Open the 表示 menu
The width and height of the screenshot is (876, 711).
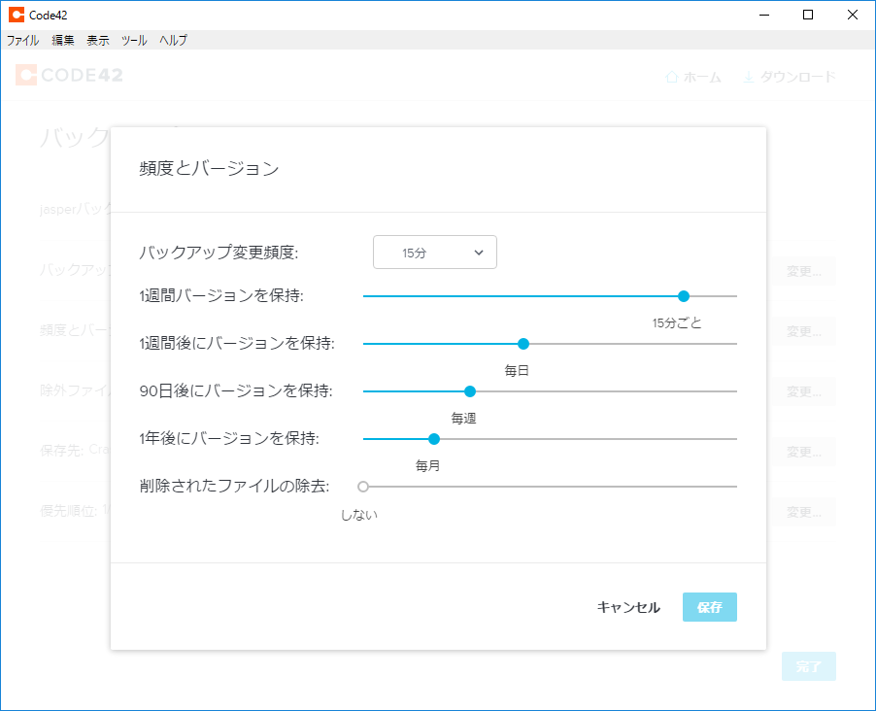tap(98, 41)
